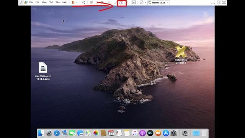245x138 pixels.
Task: Open the Downloads folder in the Dock
Action: (x=196, y=133)
